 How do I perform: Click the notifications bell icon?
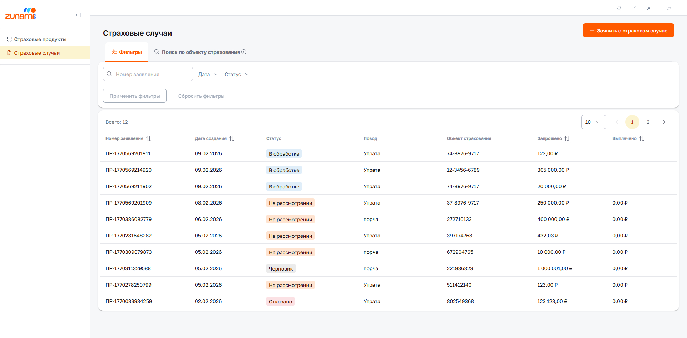(619, 8)
